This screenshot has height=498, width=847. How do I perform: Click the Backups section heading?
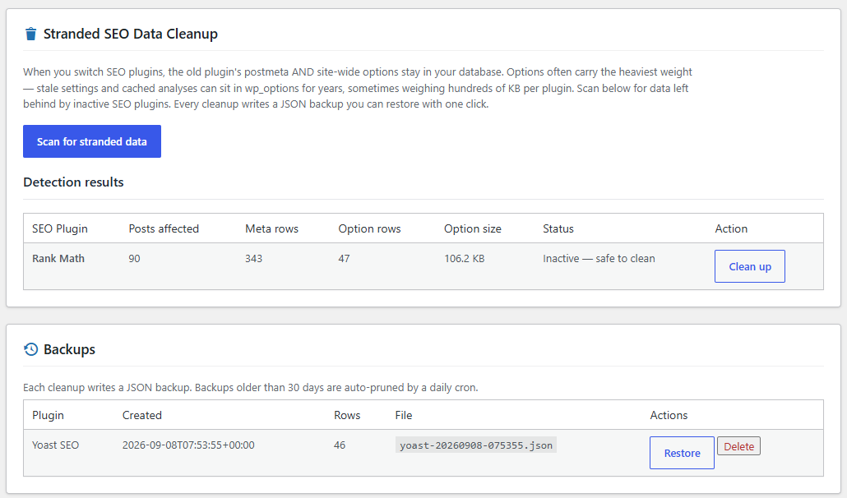pos(69,349)
